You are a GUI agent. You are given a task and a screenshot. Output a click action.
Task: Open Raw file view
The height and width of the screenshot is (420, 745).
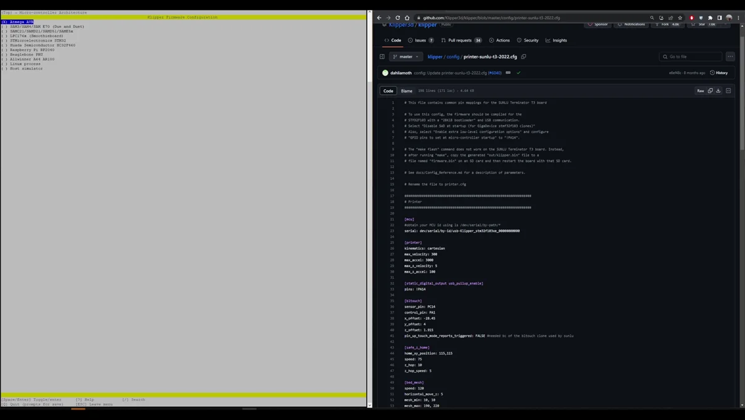[x=700, y=91]
